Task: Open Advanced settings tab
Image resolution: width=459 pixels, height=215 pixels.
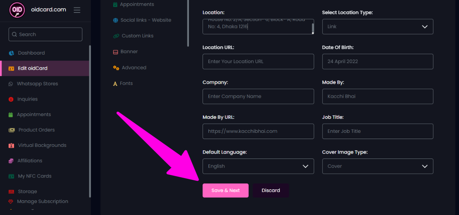Action: point(133,68)
